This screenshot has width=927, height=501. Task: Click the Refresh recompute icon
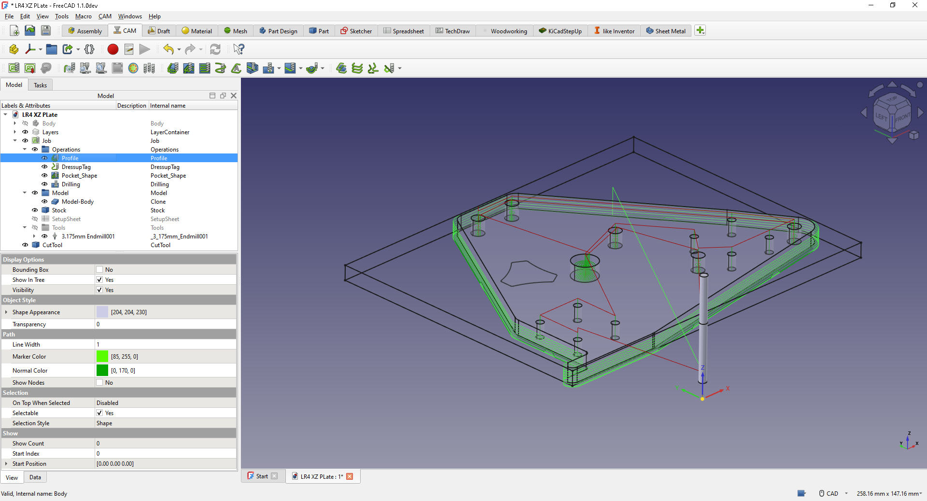215,49
